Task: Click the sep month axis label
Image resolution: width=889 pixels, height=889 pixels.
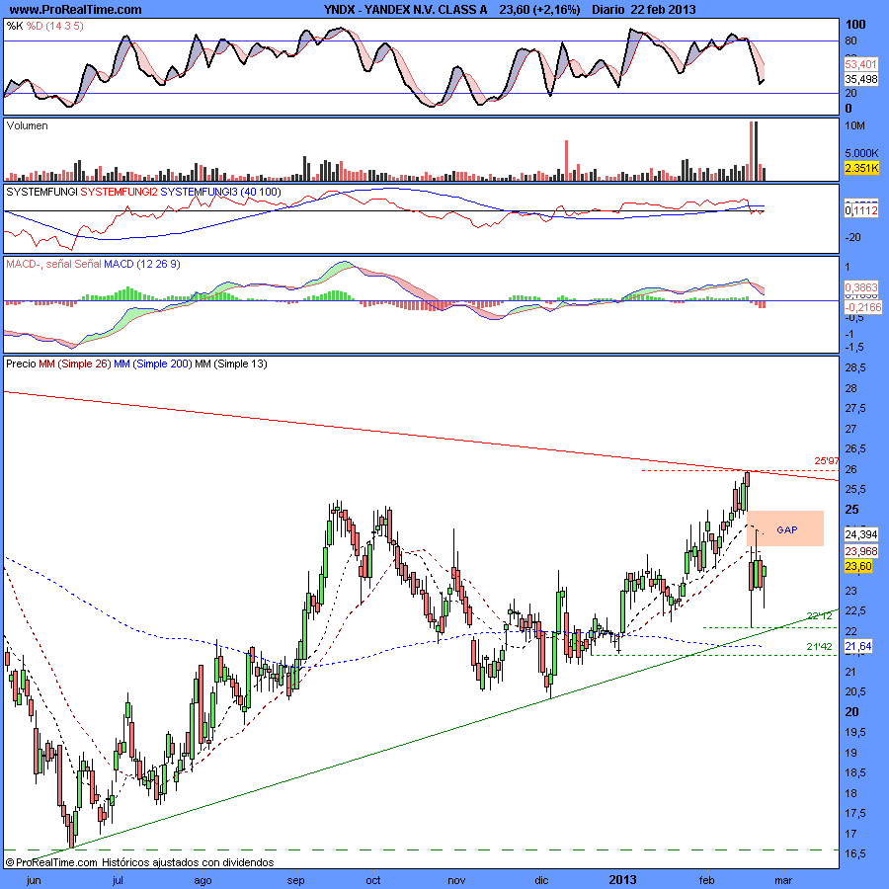Action: coord(295,880)
